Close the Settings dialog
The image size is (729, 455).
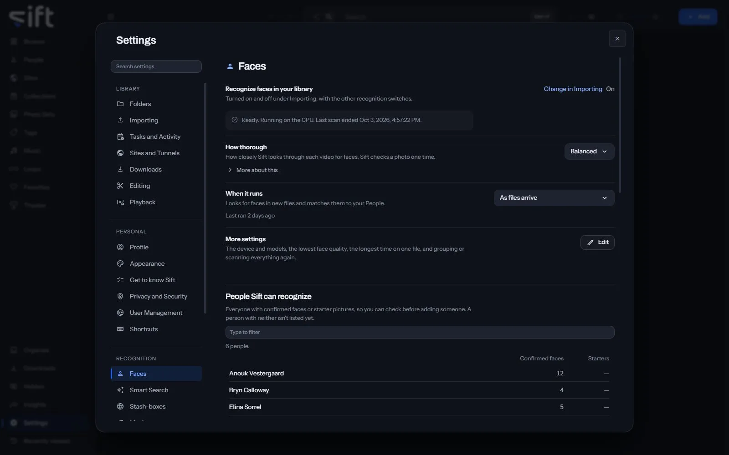coord(617,39)
